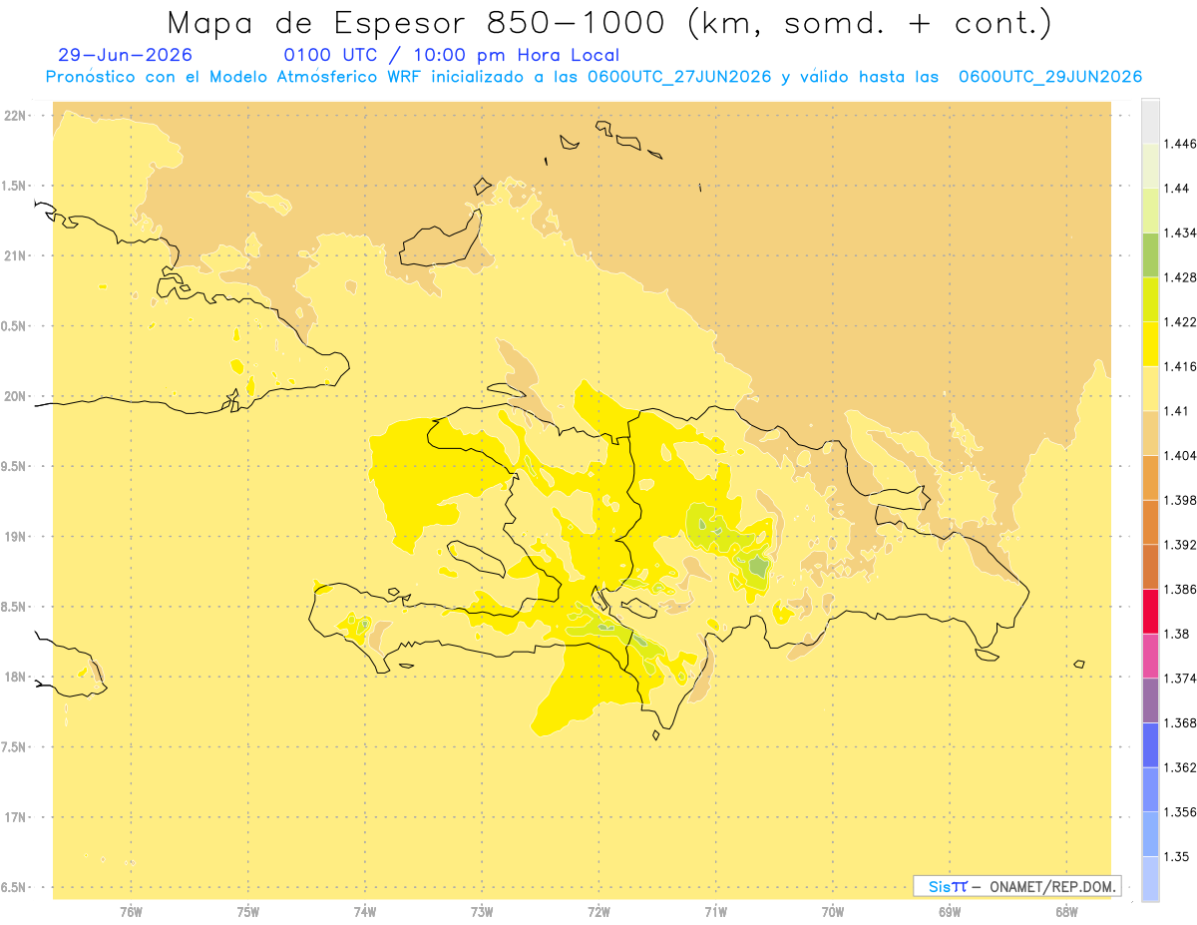This screenshot has height=925, width=1197.
Task: Click the legend value 1.368
Action: point(1181,722)
